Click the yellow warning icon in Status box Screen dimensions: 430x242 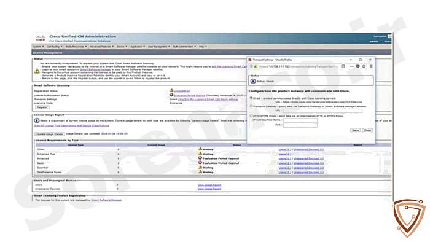point(37,71)
